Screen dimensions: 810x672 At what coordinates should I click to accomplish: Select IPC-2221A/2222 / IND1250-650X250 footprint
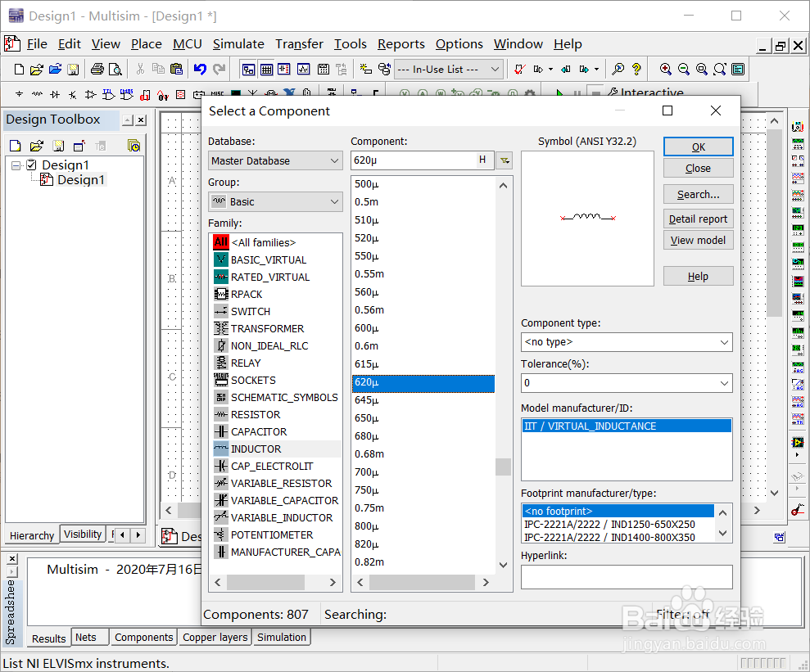[609, 525]
